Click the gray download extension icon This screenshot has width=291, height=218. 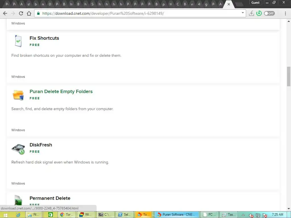pyautogui.click(x=251, y=13)
